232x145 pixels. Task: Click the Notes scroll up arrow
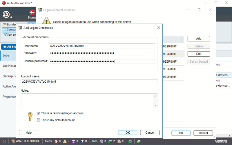155,96
